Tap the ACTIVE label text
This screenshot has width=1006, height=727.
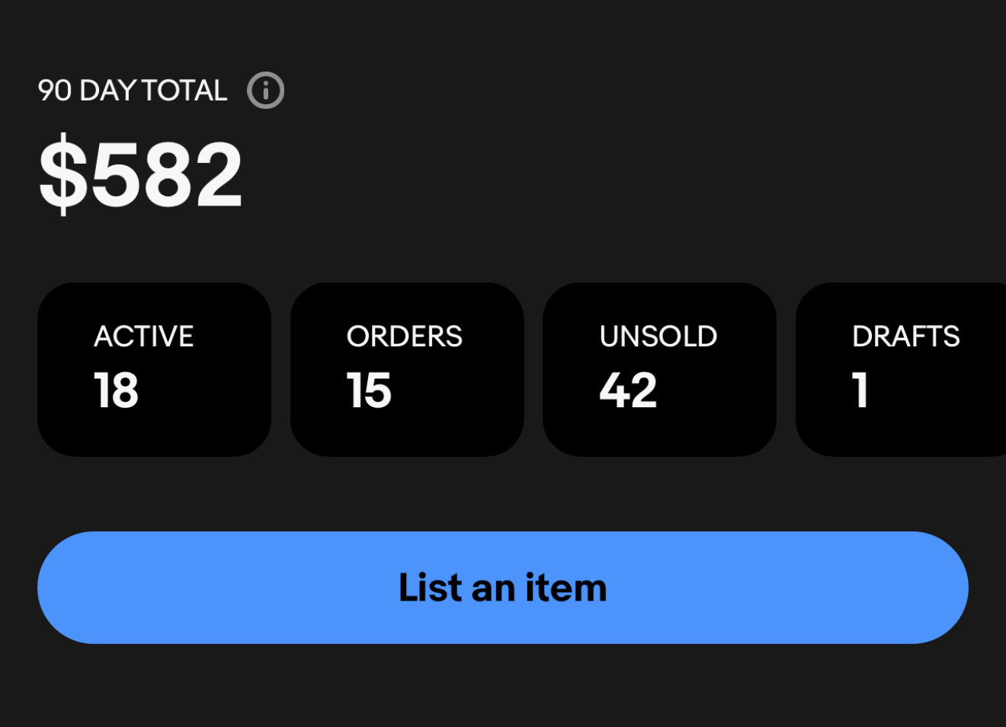144,336
